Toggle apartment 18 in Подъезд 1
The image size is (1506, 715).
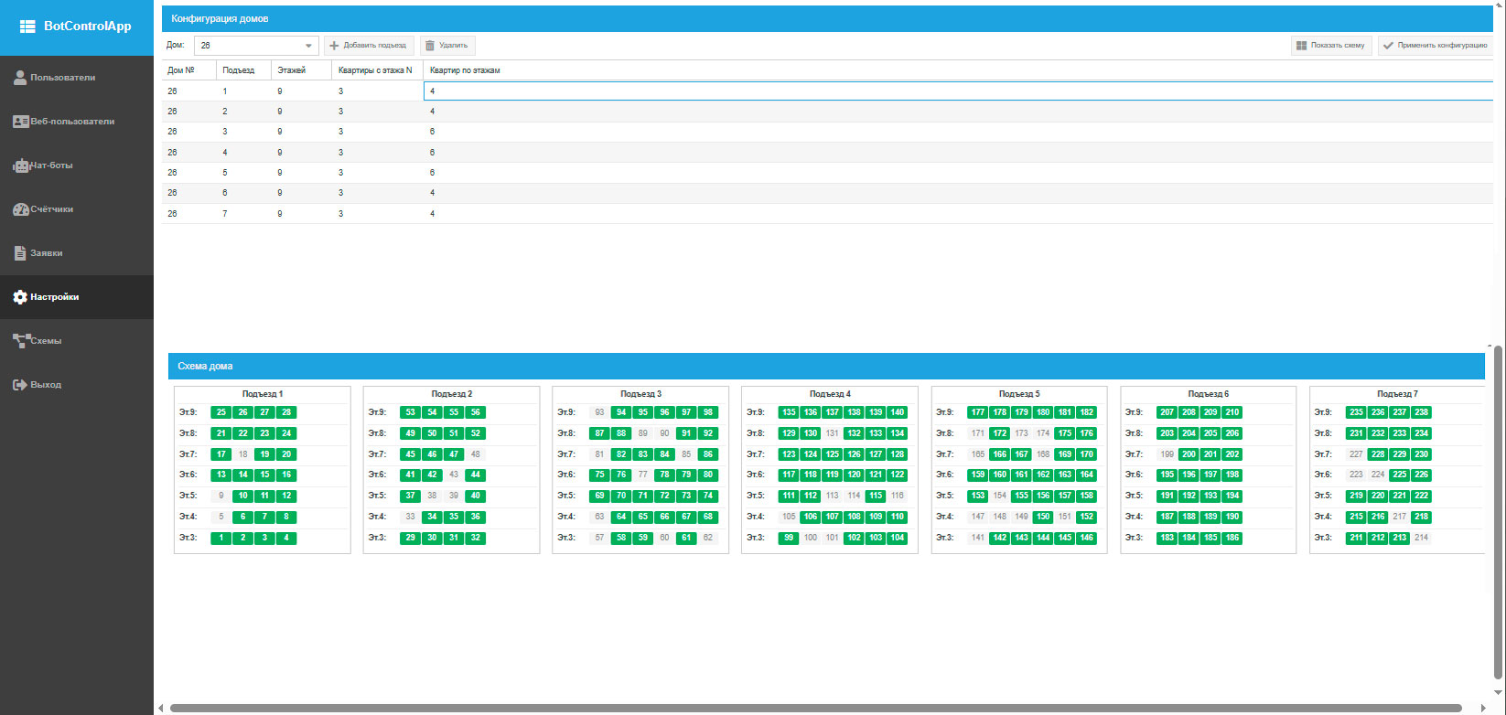242,454
